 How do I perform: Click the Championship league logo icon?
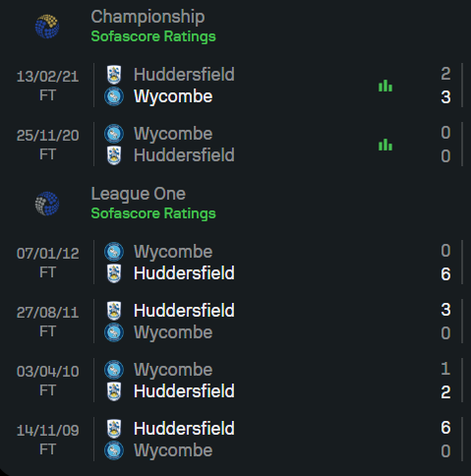pyautogui.click(x=47, y=27)
